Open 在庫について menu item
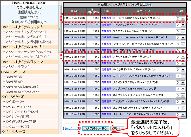Viewport: 191px width, 137px height. tap(29, 17)
